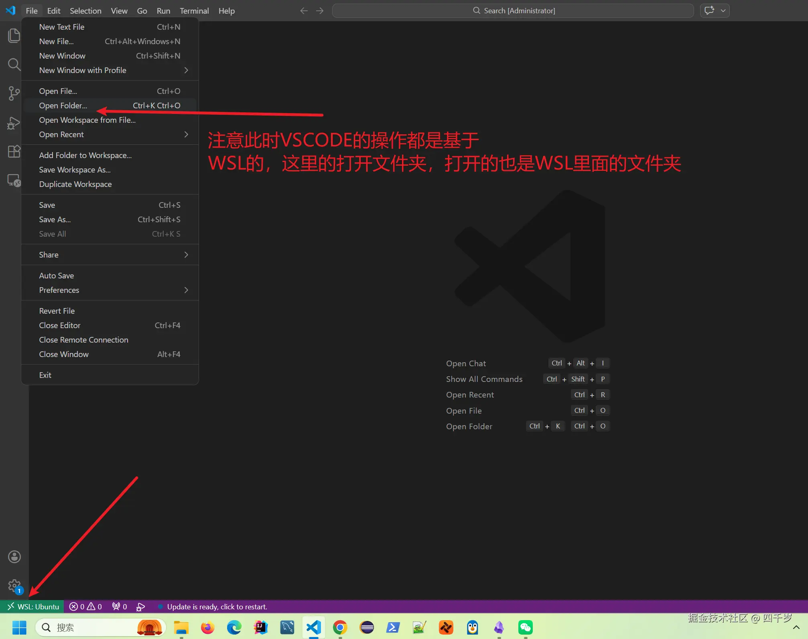Image resolution: width=808 pixels, height=639 pixels.
Task: Click the Search [Administrator] command box
Action: tap(513, 11)
